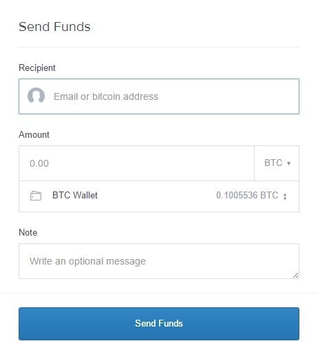
Task: Click the Amount field label
Action: [x=34, y=134]
